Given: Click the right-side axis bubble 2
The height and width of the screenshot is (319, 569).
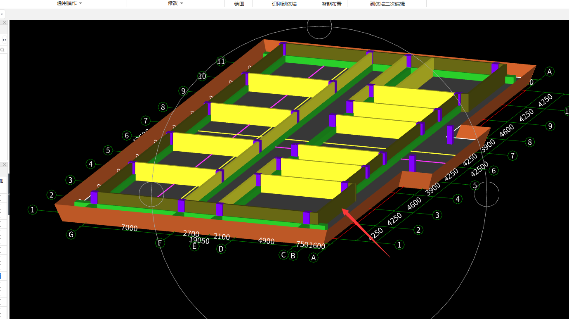Looking at the screenshot, I should (x=418, y=230).
